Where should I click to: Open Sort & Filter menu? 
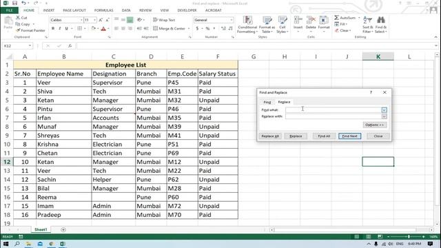(367, 25)
